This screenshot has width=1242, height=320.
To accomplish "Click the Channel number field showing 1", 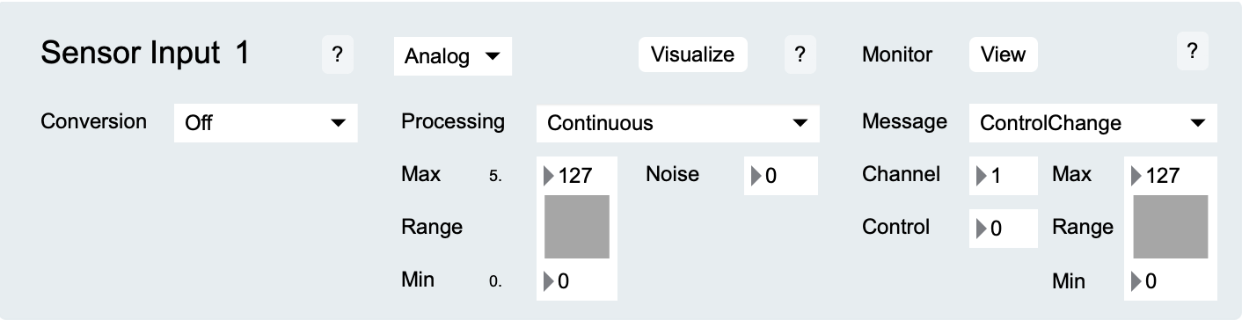I will tap(1004, 176).
